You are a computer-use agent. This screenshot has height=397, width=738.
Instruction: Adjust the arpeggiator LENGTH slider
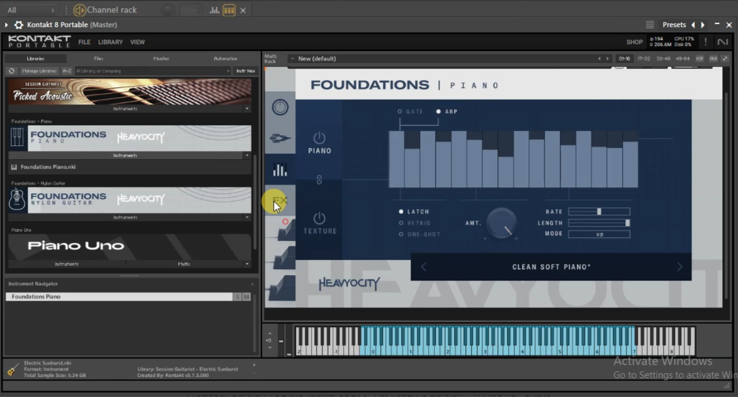599,223
